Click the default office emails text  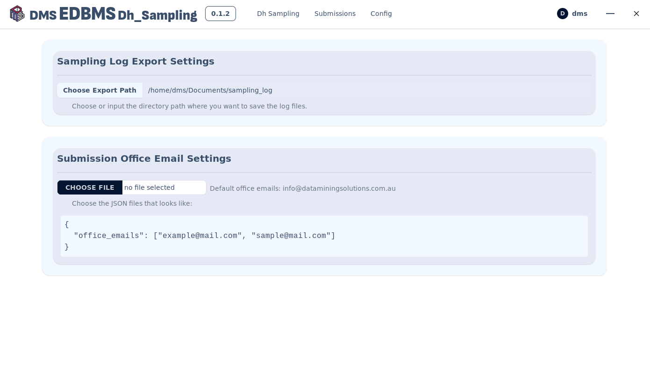(x=302, y=188)
